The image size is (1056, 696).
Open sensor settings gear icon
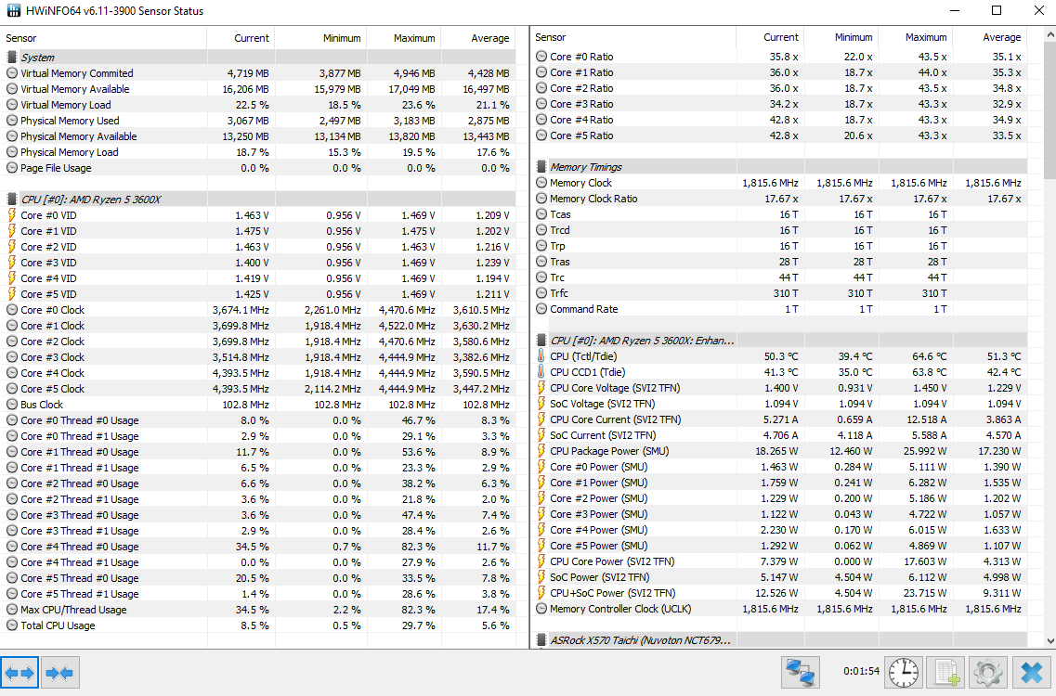tap(988, 673)
